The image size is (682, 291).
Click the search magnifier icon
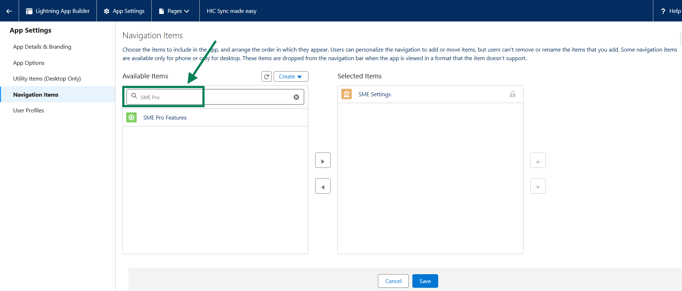point(134,96)
